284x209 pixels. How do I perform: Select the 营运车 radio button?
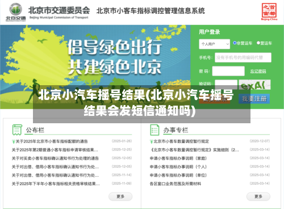[258, 43]
